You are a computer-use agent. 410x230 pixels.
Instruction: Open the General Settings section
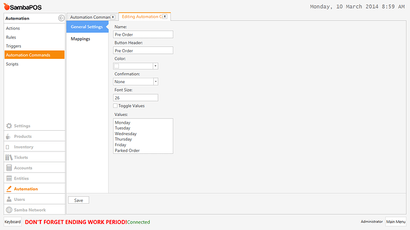(x=87, y=27)
